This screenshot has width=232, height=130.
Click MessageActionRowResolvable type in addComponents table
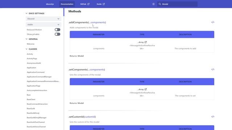click(x=142, y=47)
